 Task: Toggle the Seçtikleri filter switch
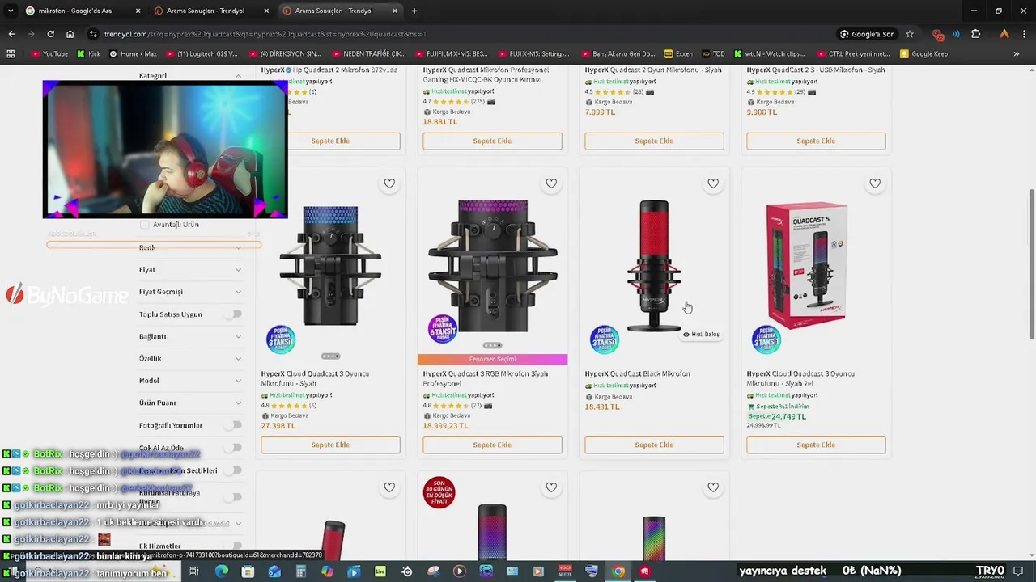coord(235,470)
